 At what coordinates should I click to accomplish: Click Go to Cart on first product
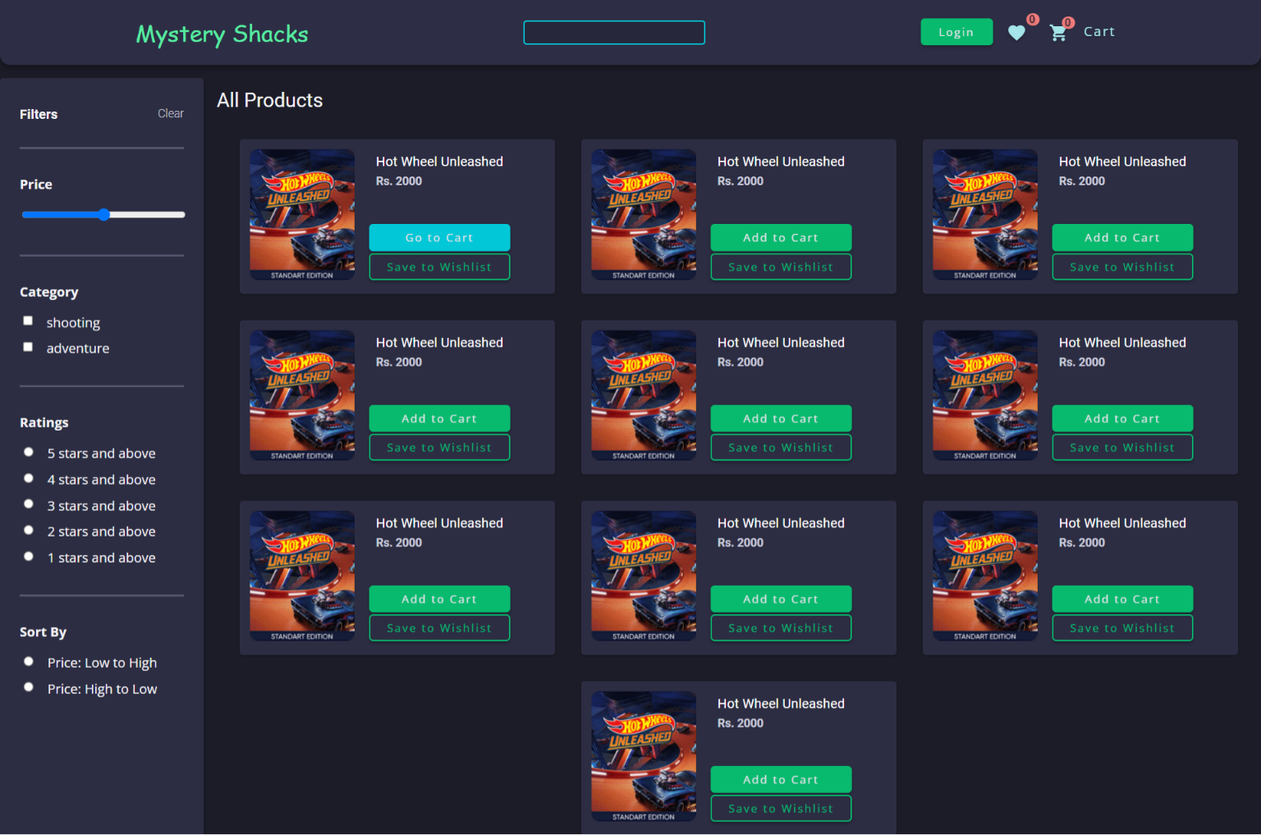click(439, 237)
